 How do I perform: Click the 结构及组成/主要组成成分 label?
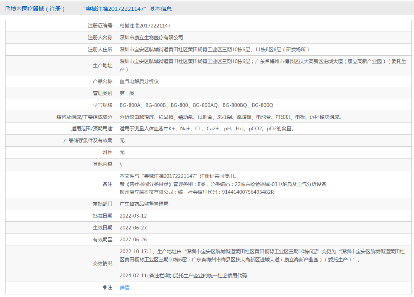click(x=84, y=117)
